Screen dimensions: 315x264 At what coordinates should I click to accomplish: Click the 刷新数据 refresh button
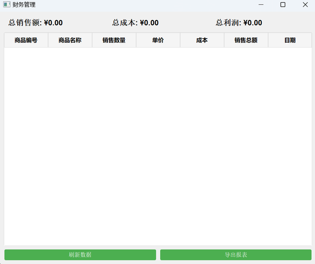pyautogui.click(x=80, y=255)
